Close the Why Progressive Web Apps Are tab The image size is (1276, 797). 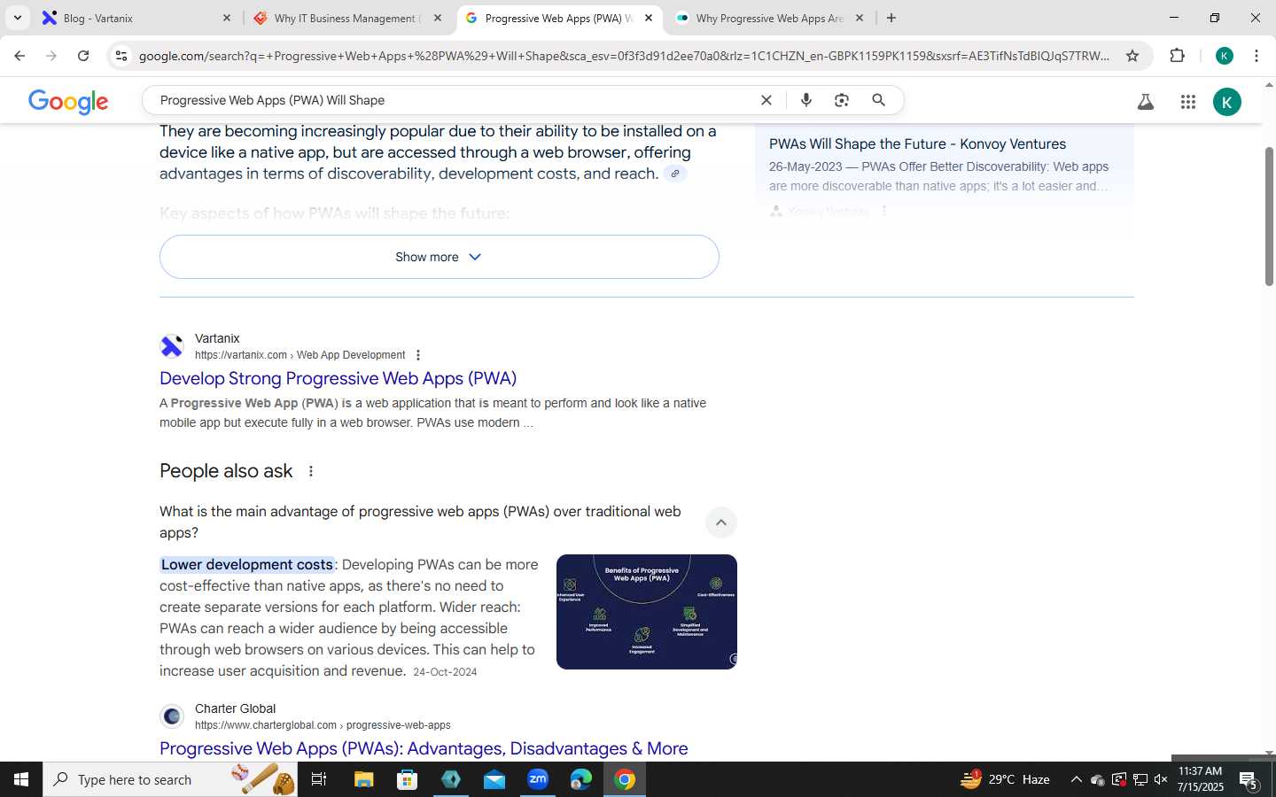[860, 18]
